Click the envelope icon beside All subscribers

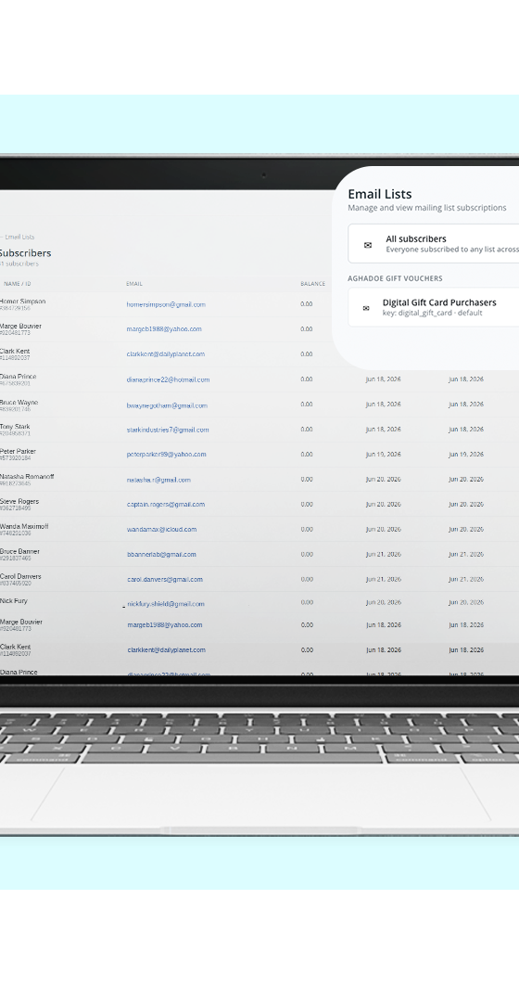368,245
